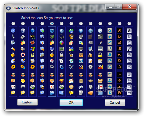Confirm selection with the OK button
Viewport: 145px width, 117px height.
[71, 103]
